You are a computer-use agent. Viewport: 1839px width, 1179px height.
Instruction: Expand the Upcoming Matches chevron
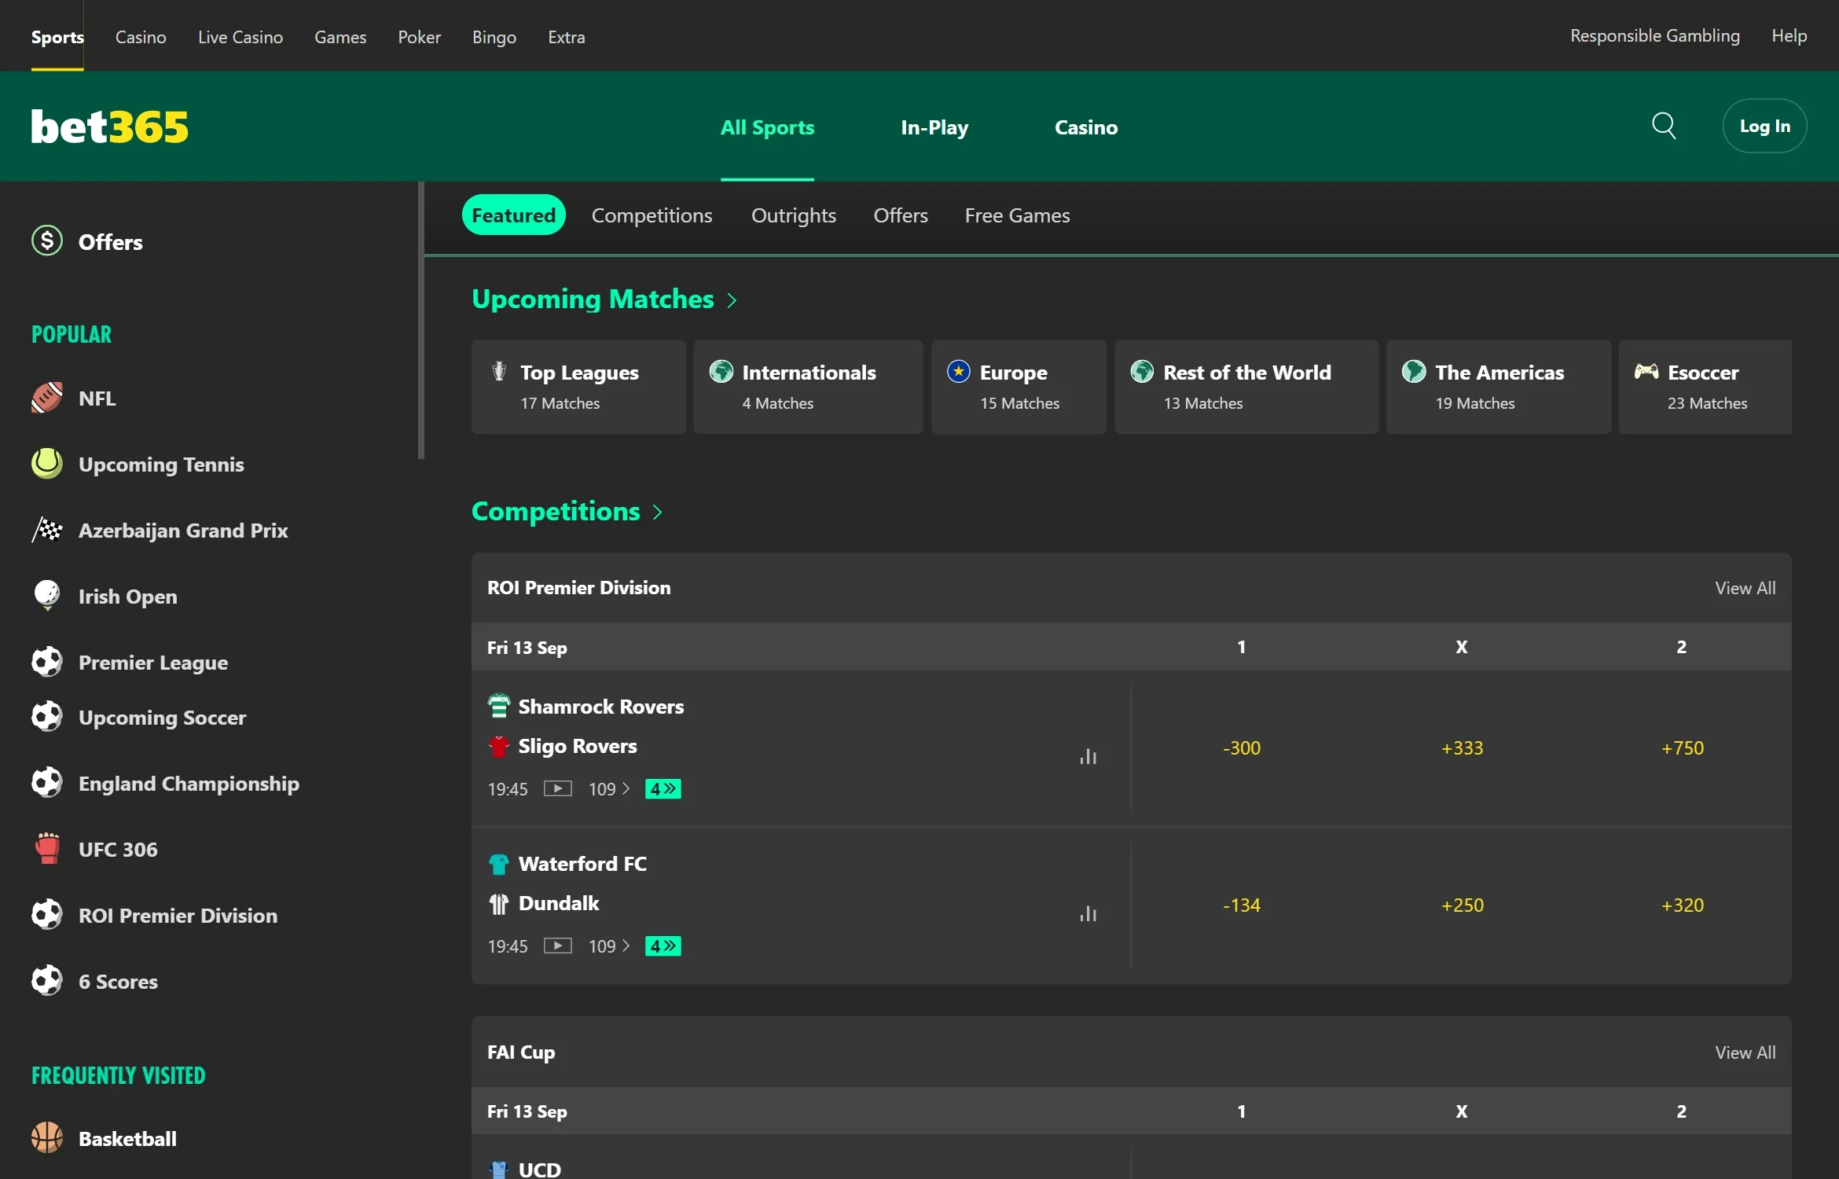coord(732,300)
